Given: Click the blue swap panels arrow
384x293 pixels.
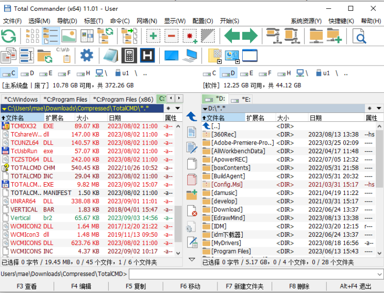Looking at the screenshot, I should click(192, 117).
